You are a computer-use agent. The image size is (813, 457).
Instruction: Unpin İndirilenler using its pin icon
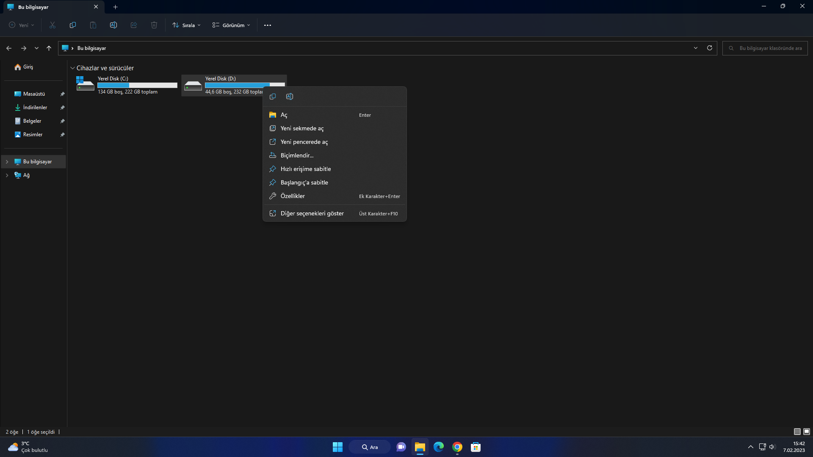62,107
